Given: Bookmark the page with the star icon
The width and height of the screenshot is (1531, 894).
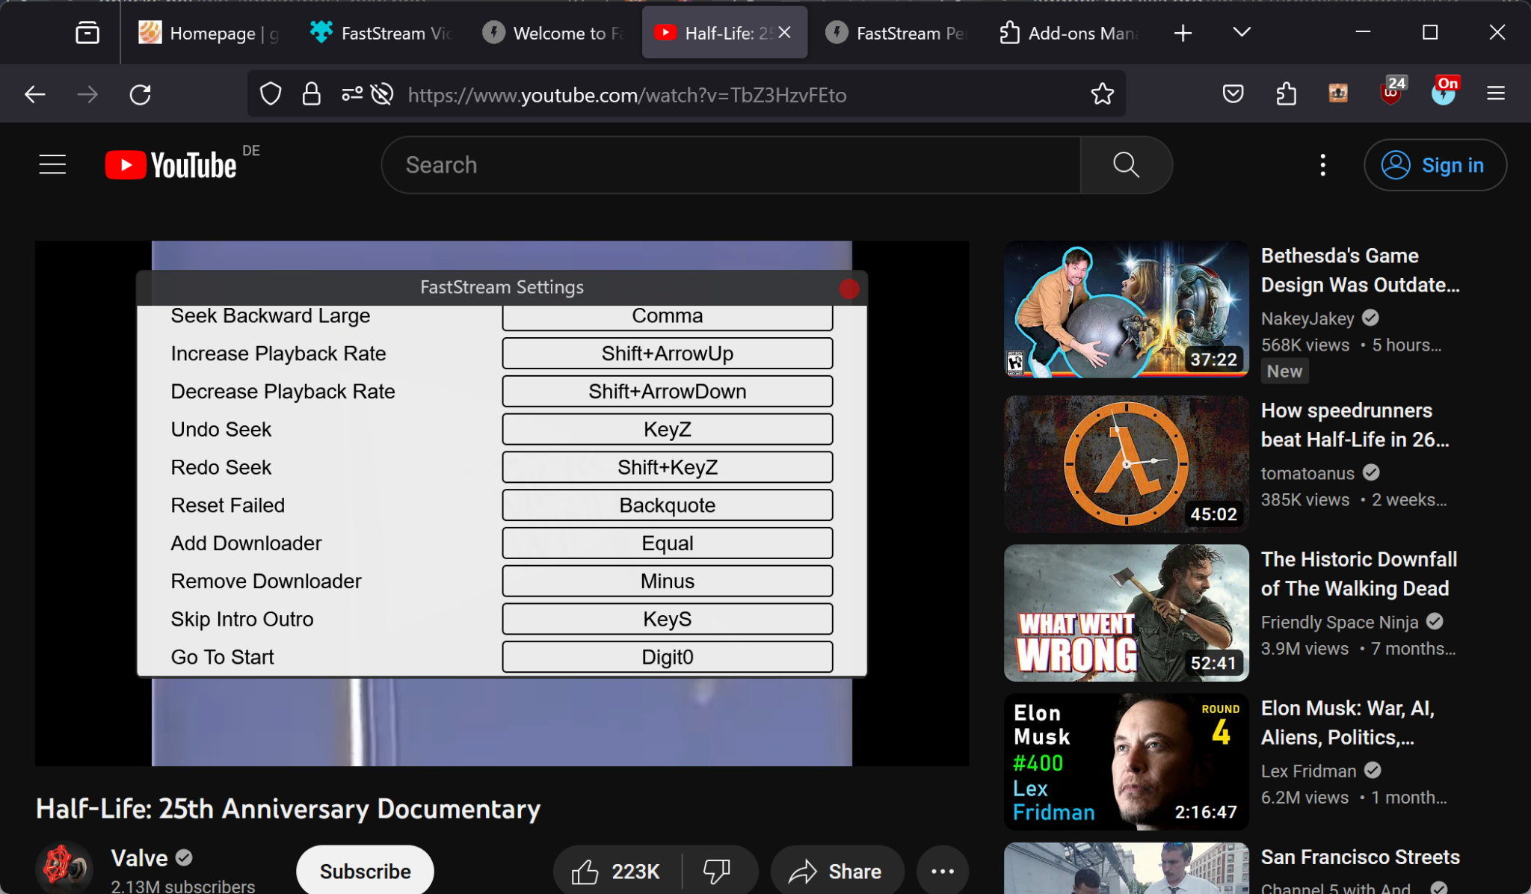Looking at the screenshot, I should click(x=1101, y=93).
